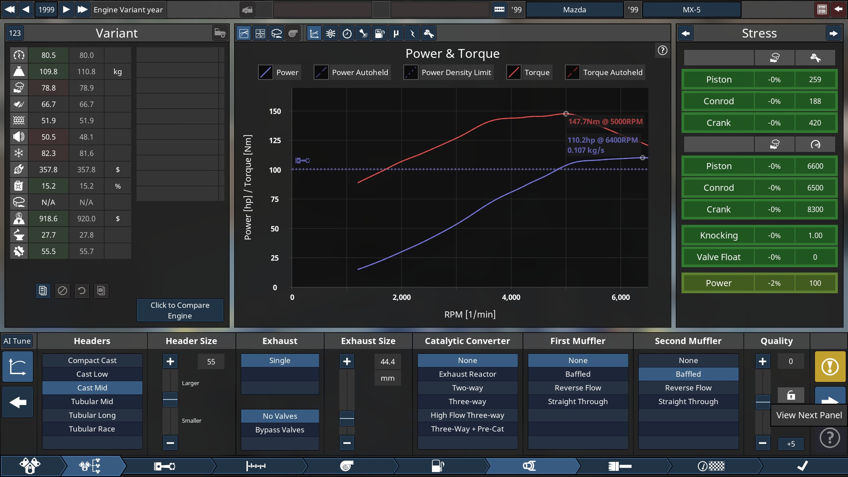Open the single power and torque graph view
This screenshot has width=848, height=477.
[244, 33]
